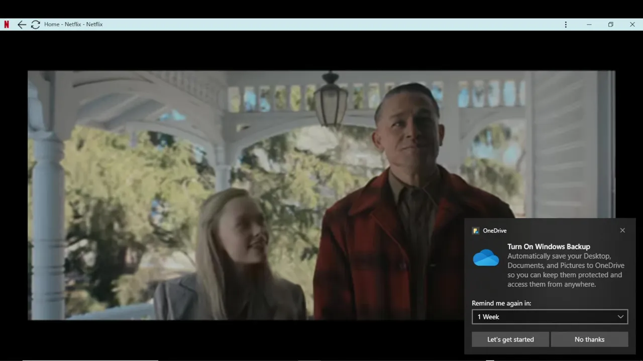Viewport: 643px width, 361px height.
Task: Click the OneDrive label in notification header
Action: (495, 231)
